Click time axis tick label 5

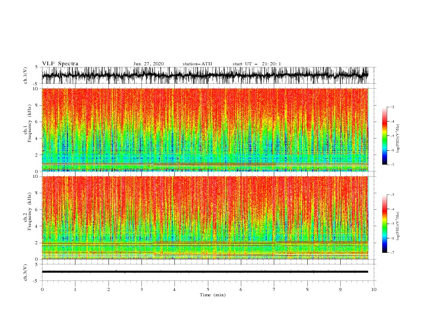(x=208, y=289)
